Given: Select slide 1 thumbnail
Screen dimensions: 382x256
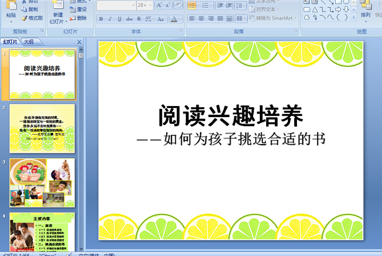Looking at the screenshot, I should (42, 75).
